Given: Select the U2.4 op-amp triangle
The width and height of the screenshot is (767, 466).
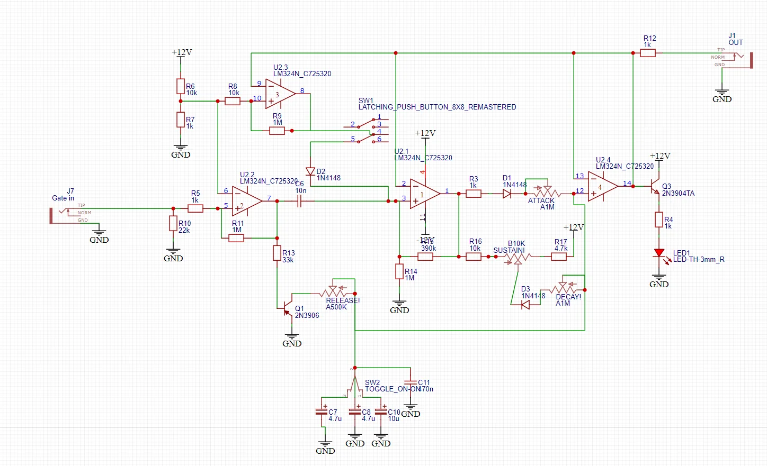Looking at the screenshot, I should coord(602,187).
